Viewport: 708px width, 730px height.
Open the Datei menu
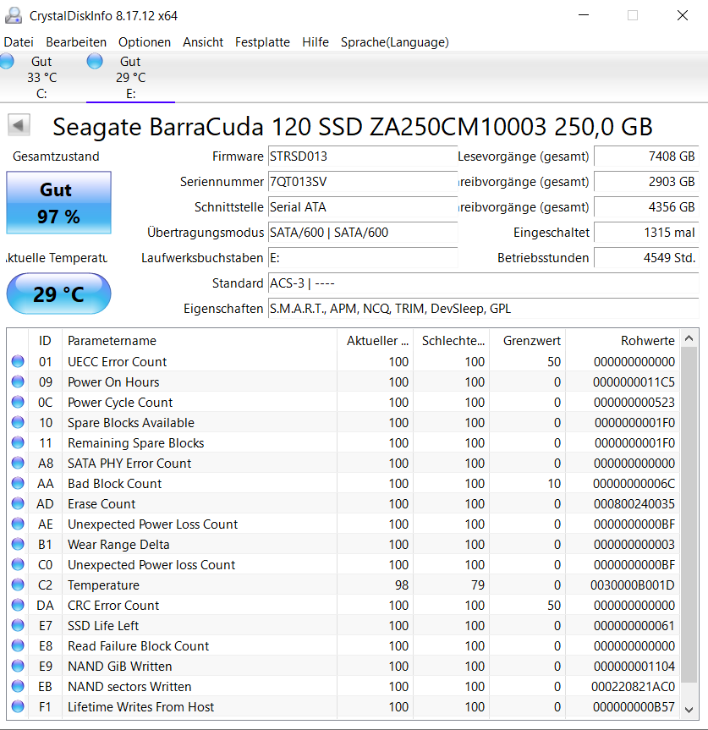19,42
